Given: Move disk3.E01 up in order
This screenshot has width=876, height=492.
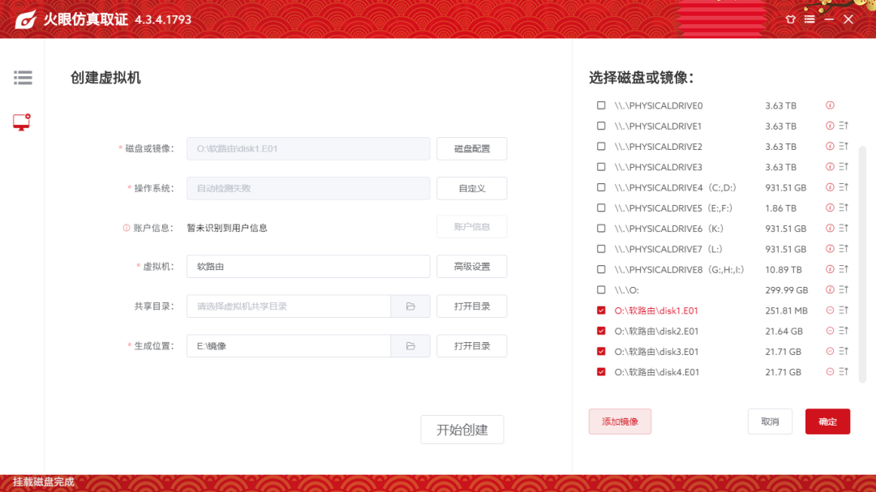Looking at the screenshot, I should (844, 351).
